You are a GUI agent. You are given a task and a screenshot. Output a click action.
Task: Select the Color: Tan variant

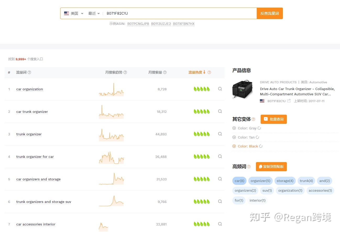[234, 137]
